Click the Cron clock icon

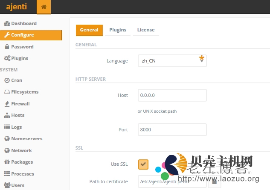tap(7, 80)
